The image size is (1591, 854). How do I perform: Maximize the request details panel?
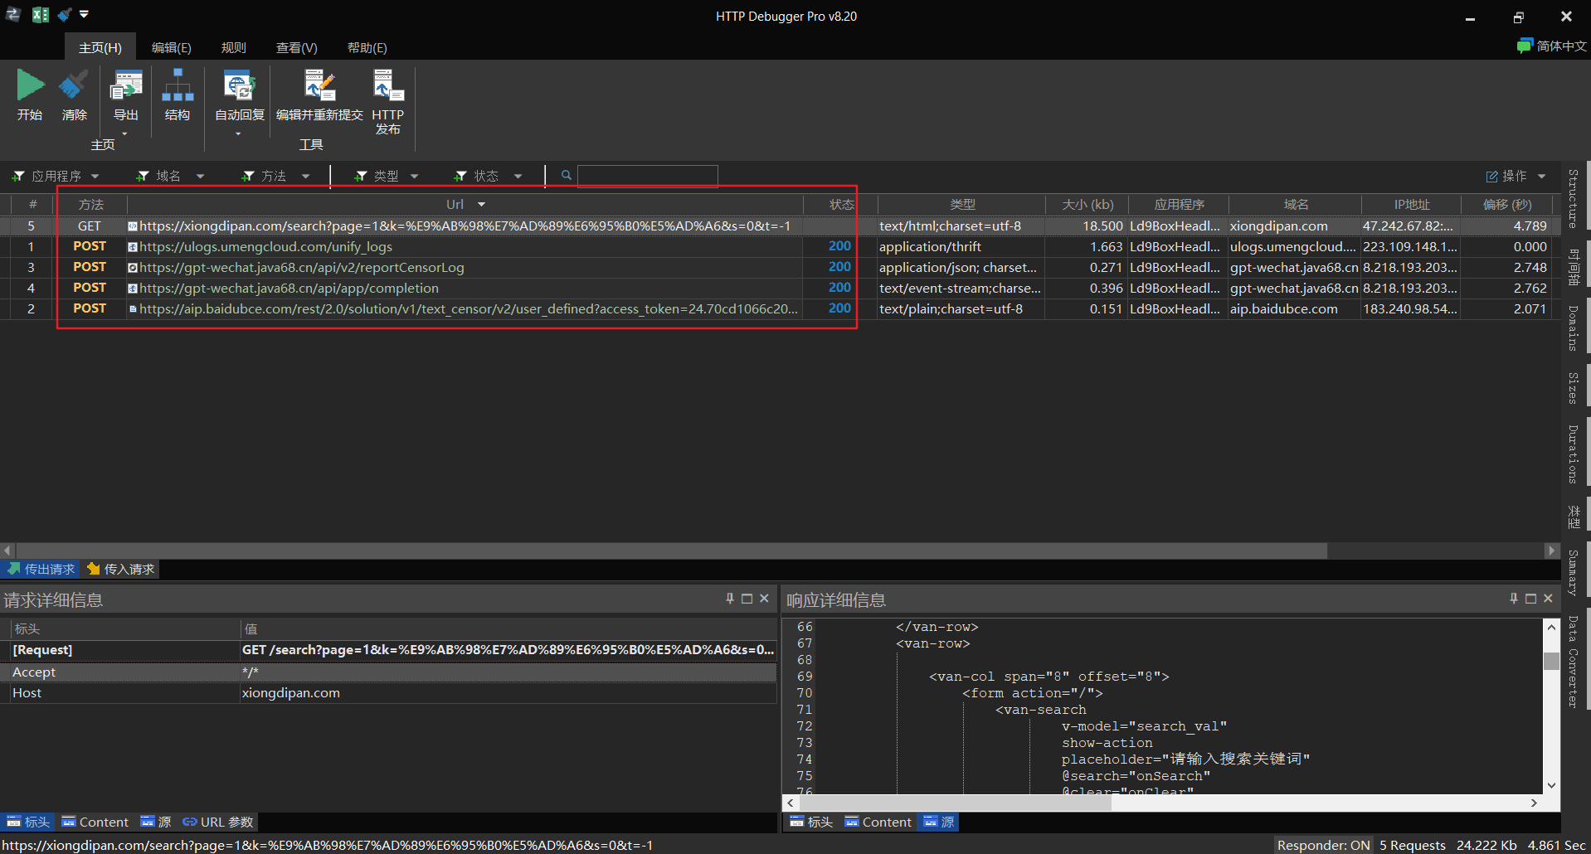point(747,598)
